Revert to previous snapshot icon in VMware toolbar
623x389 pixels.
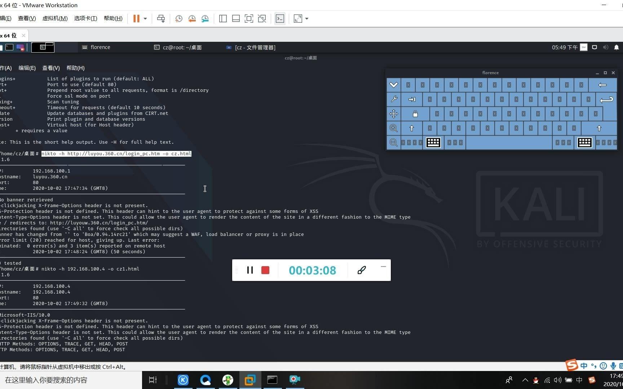pos(192,19)
